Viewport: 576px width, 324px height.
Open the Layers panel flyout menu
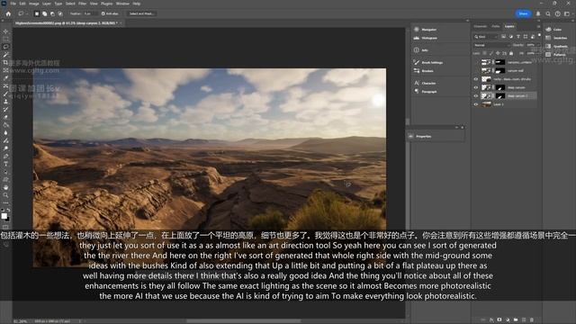coord(538,26)
